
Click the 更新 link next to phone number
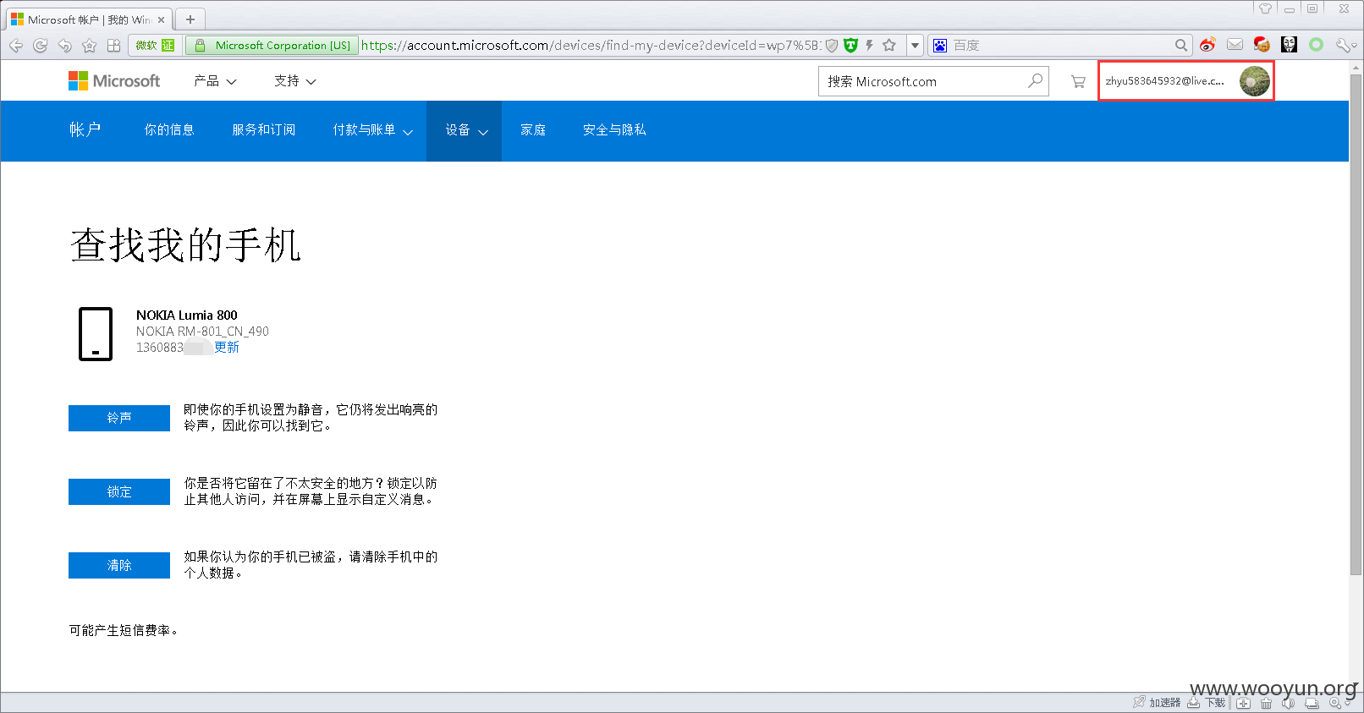click(x=227, y=348)
